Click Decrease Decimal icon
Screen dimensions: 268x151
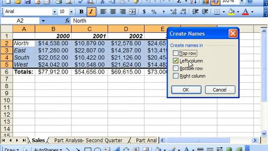point(183,12)
